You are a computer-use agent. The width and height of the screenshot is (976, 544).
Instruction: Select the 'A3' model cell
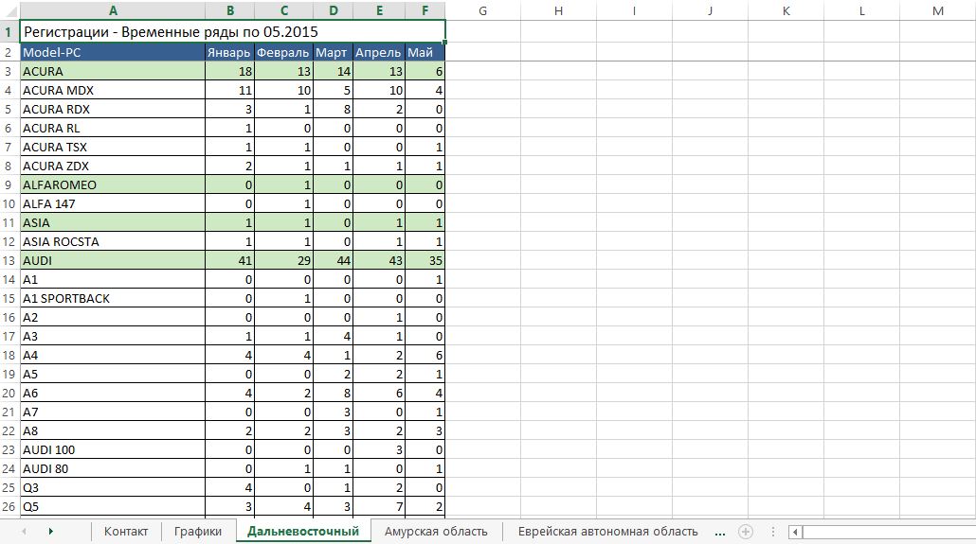pyautogui.click(x=113, y=337)
